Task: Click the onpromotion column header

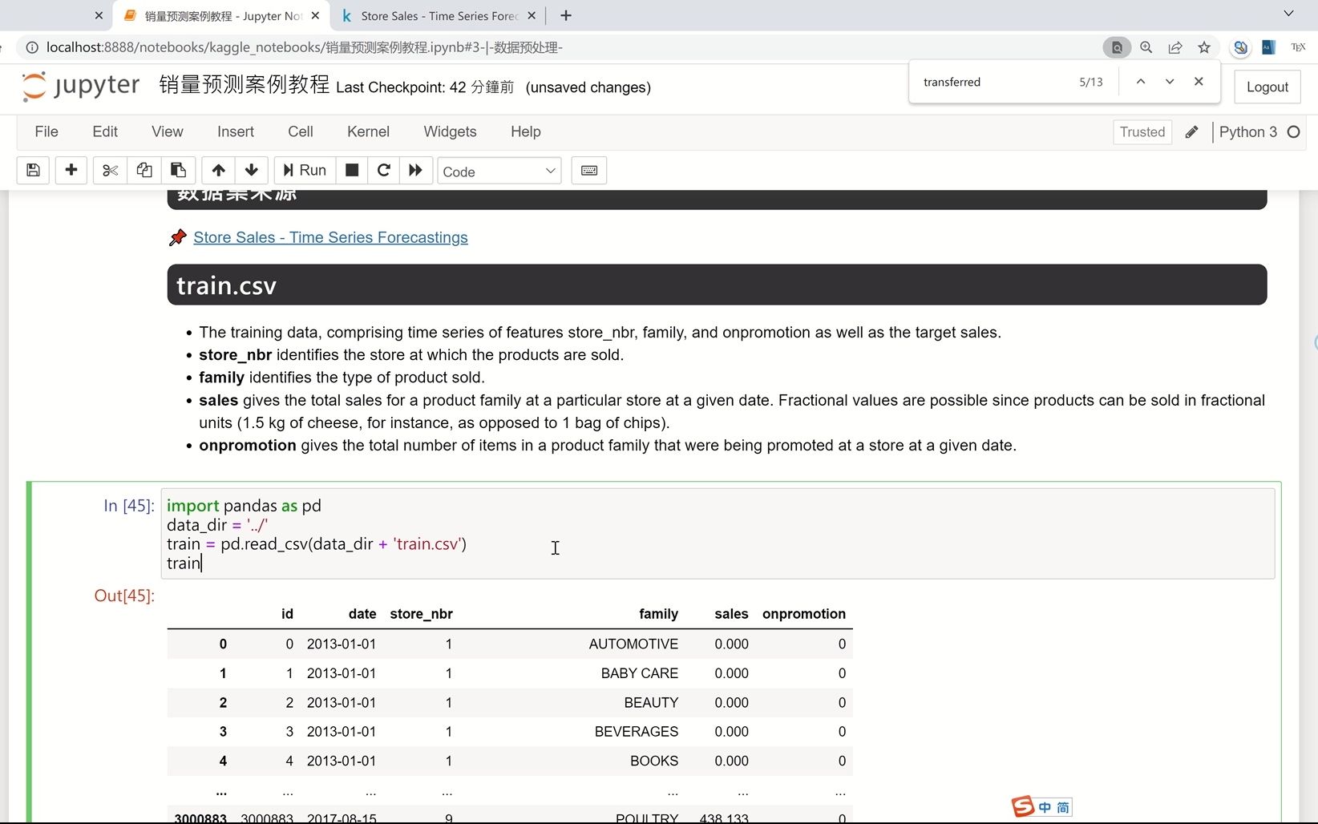Action: click(804, 614)
